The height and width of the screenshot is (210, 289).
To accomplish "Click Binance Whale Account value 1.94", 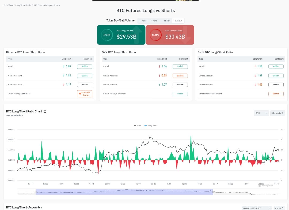I will [x=69, y=76].
